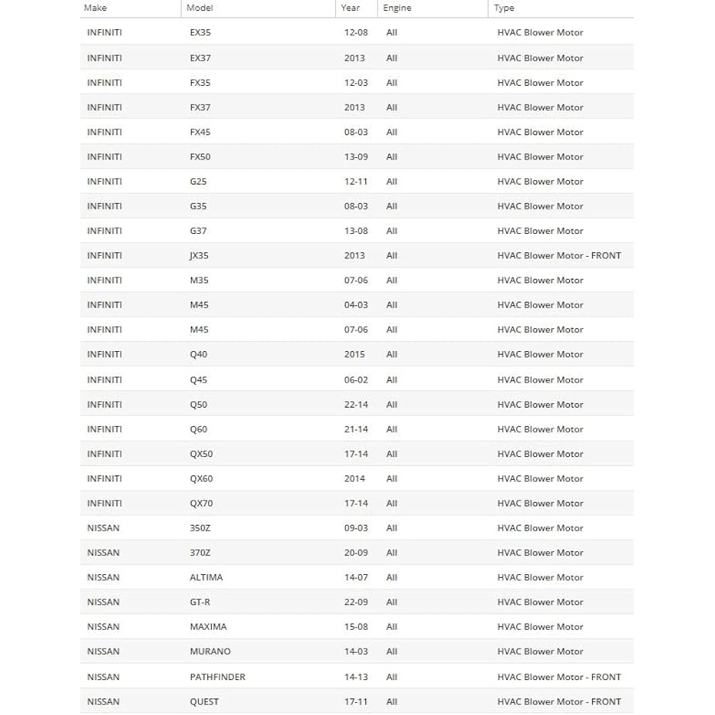
Task: Select the INFINITI EX35 row
Action: click(x=357, y=32)
